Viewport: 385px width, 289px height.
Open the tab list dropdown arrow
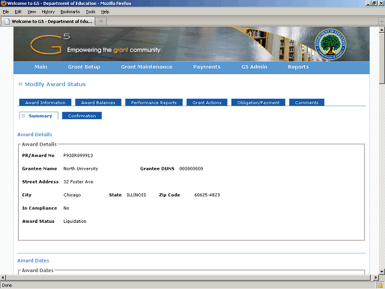[382, 22]
